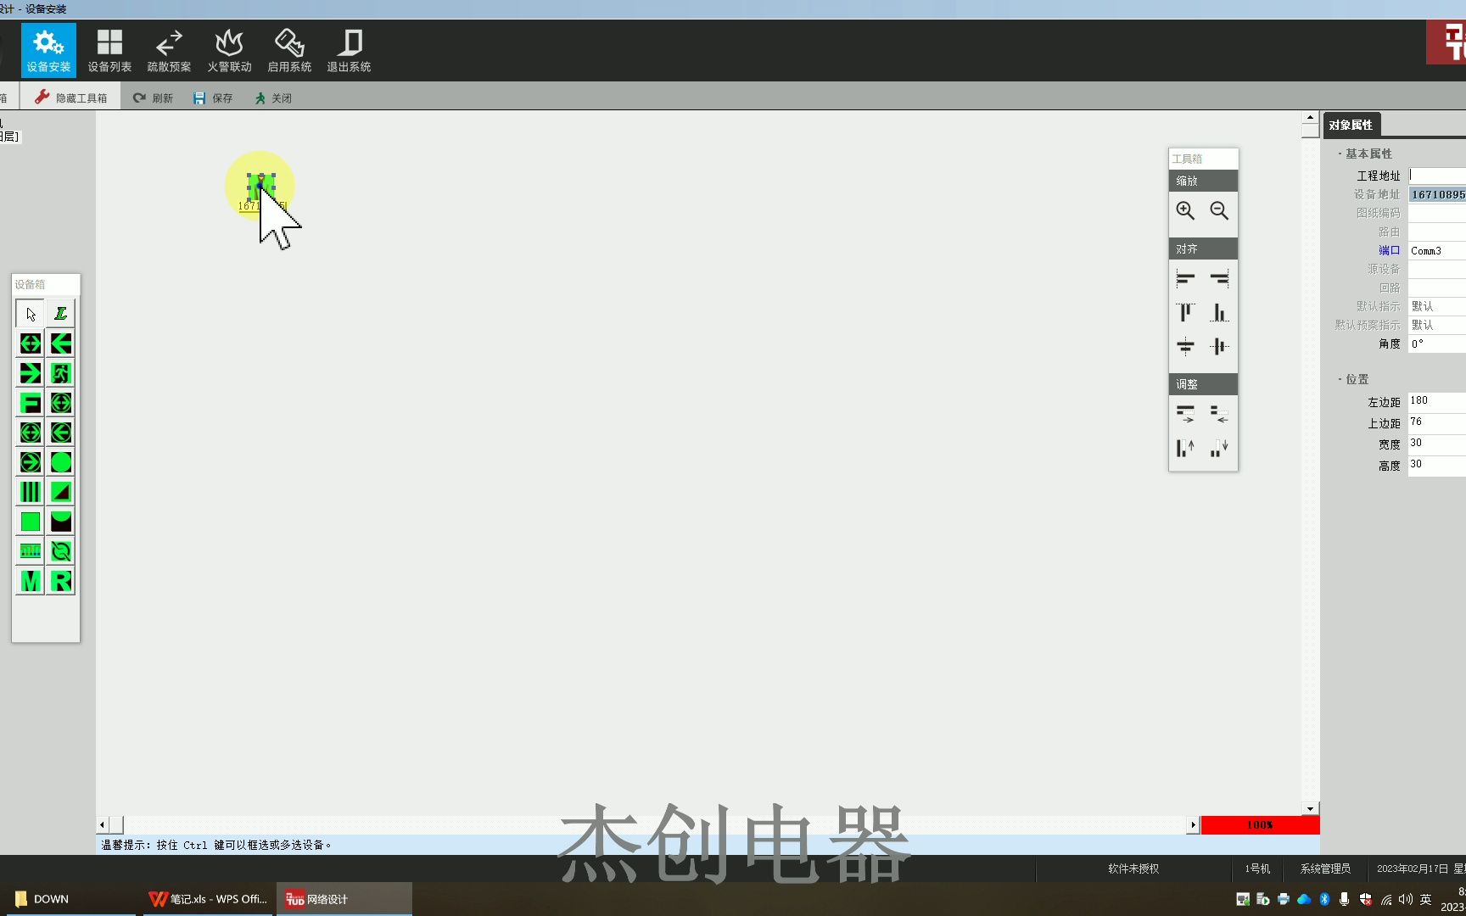Open the 疏散预案 evacuation plan module
Viewport: 1466px width, 916px height.
(169, 50)
